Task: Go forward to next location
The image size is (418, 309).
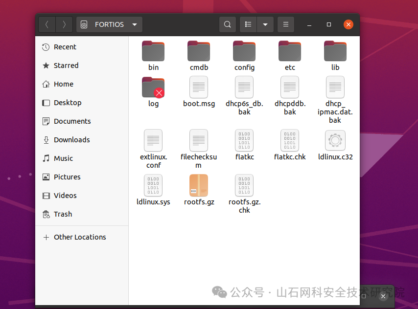Action: click(x=64, y=24)
